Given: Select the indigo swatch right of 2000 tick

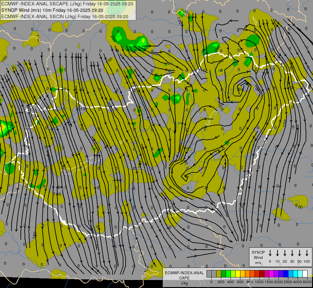Looking at the screenshot, I should pyautogui.click(x=281, y=274).
